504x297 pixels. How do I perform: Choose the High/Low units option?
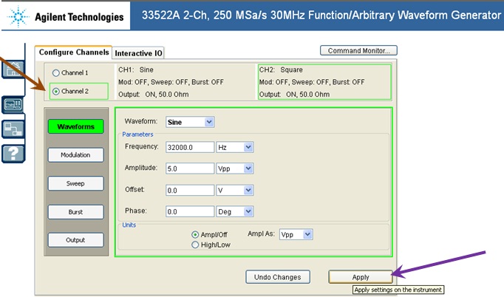[x=195, y=245]
